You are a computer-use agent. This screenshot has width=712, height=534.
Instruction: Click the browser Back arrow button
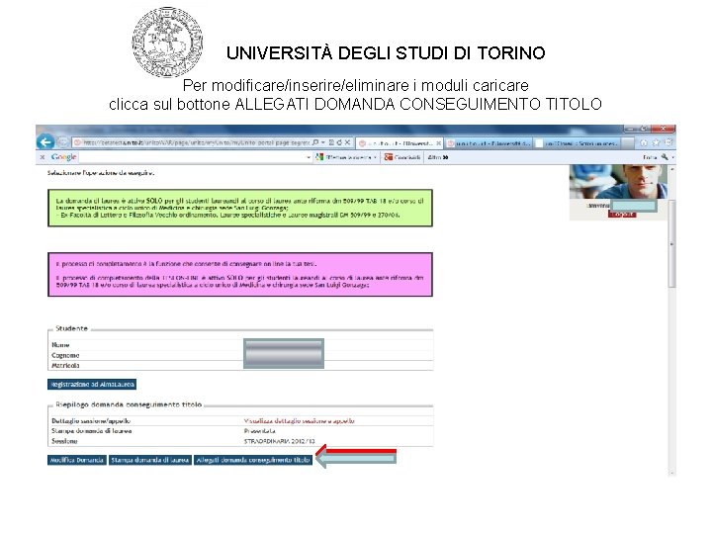point(44,142)
